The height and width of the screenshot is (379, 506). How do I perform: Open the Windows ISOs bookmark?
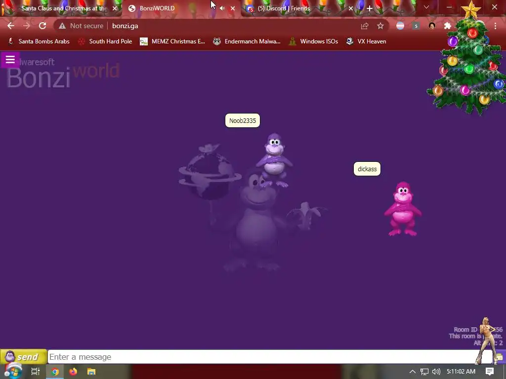[x=313, y=41]
